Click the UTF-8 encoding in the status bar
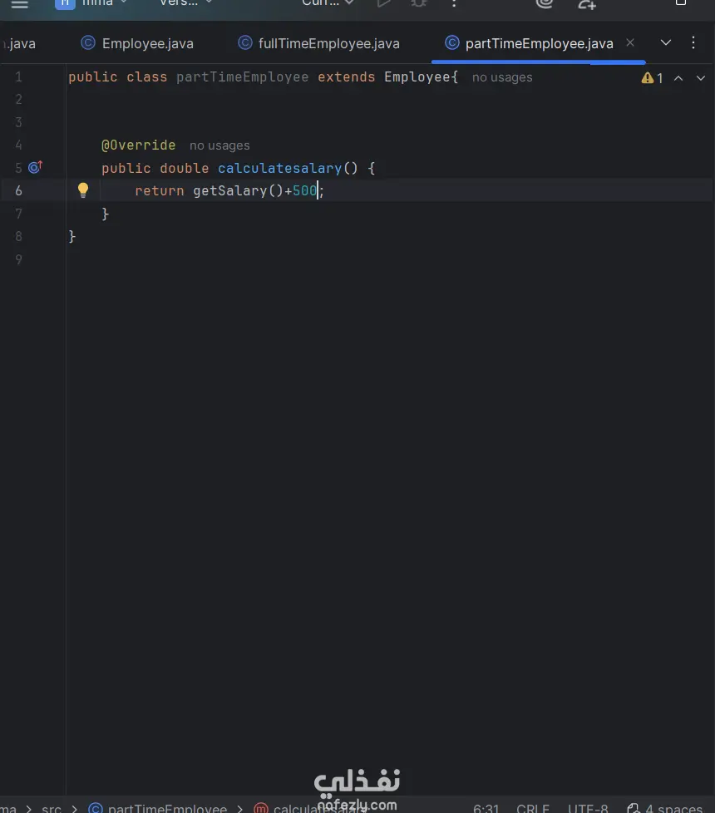The image size is (715, 813). [588, 808]
